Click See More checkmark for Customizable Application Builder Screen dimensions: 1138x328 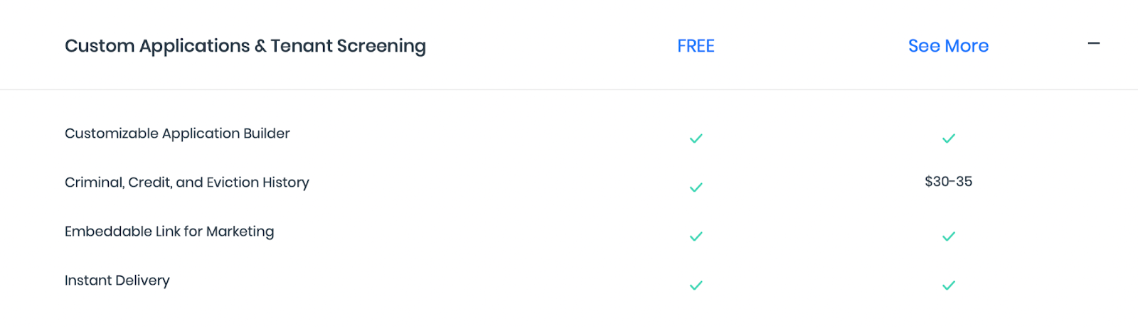pyautogui.click(x=949, y=138)
